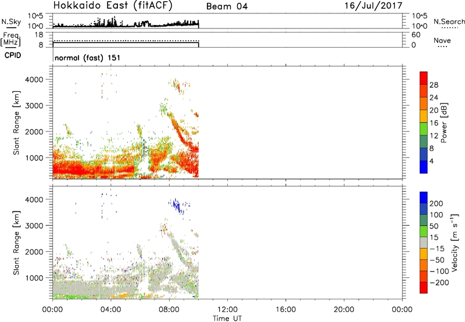Click the 'CPID' row label
The width and height of the screenshot is (465, 322).
(x=12, y=55)
